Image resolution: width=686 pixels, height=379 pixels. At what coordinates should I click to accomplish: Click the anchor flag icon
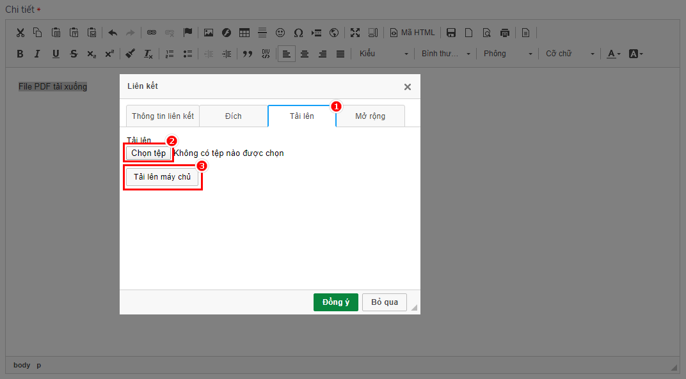click(187, 33)
